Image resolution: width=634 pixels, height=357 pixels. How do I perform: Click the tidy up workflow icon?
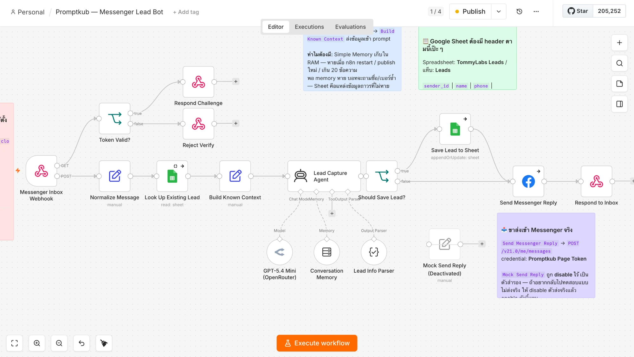pos(104,343)
